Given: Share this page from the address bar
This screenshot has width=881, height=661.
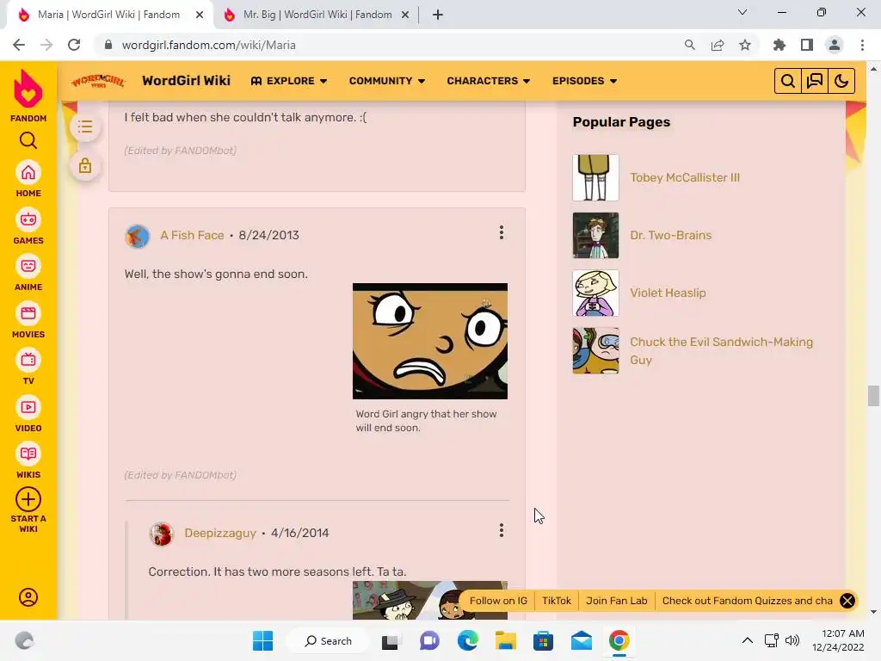Looking at the screenshot, I should pos(718,45).
